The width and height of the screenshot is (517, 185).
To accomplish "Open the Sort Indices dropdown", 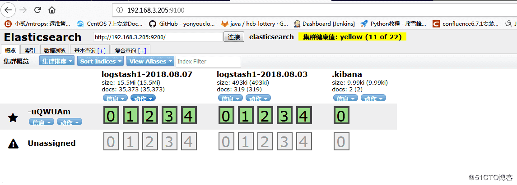I will 101,61.
